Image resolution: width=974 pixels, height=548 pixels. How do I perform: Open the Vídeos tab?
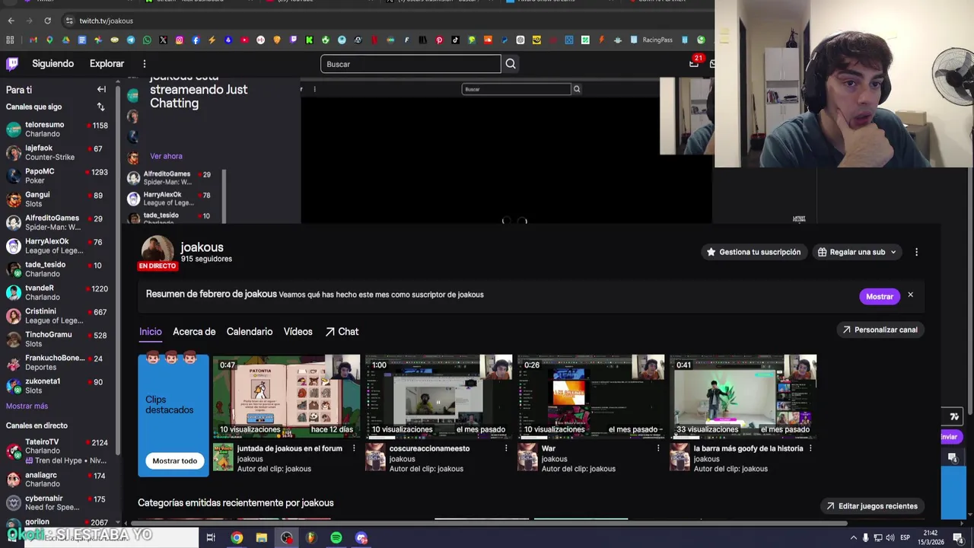[x=298, y=332]
